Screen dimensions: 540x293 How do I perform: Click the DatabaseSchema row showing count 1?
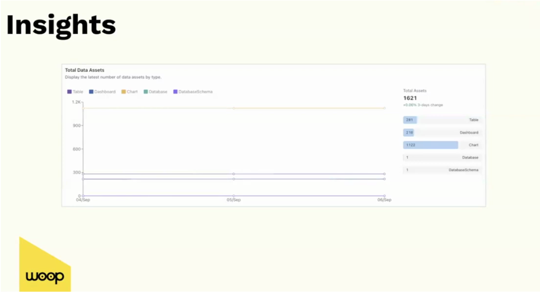coord(441,170)
